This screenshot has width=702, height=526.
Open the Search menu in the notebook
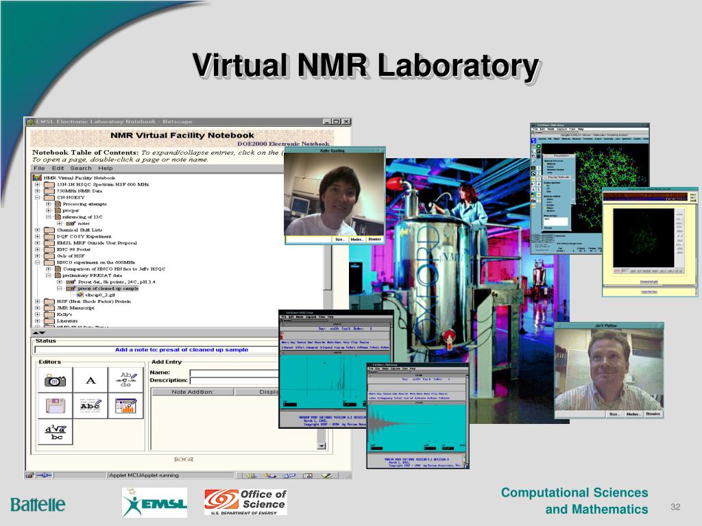point(81,168)
